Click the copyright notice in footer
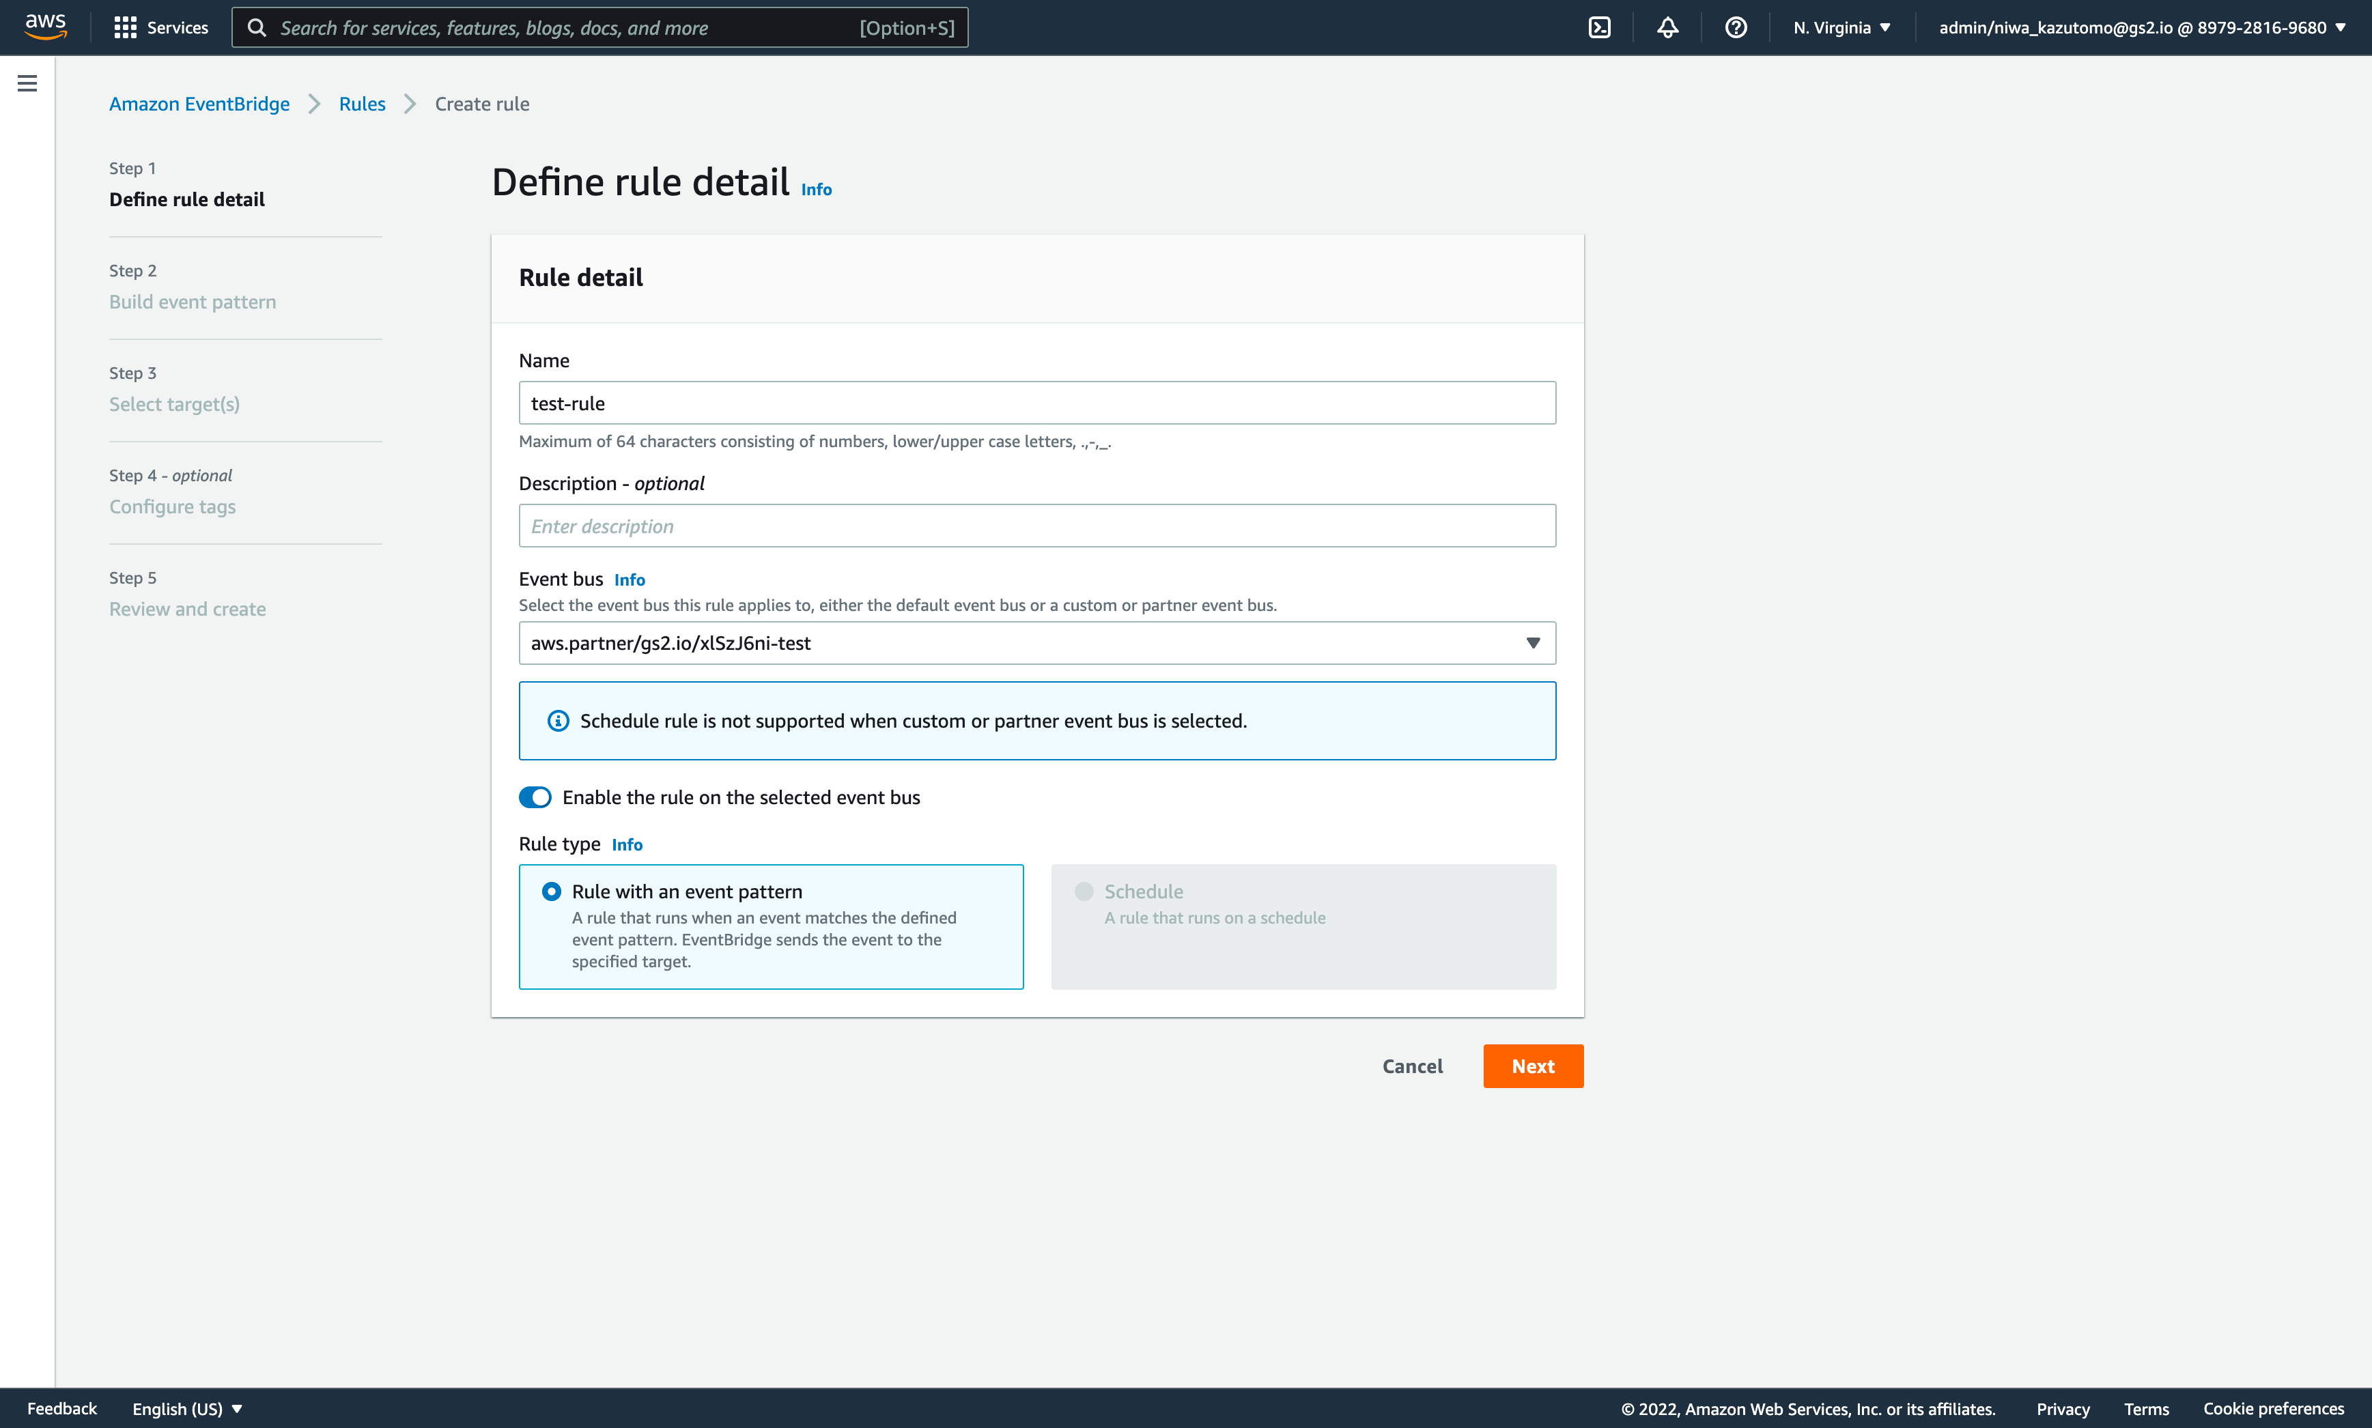The width and height of the screenshot is (2372, 1428). pyautogui.click(x=1808, y=1410)
